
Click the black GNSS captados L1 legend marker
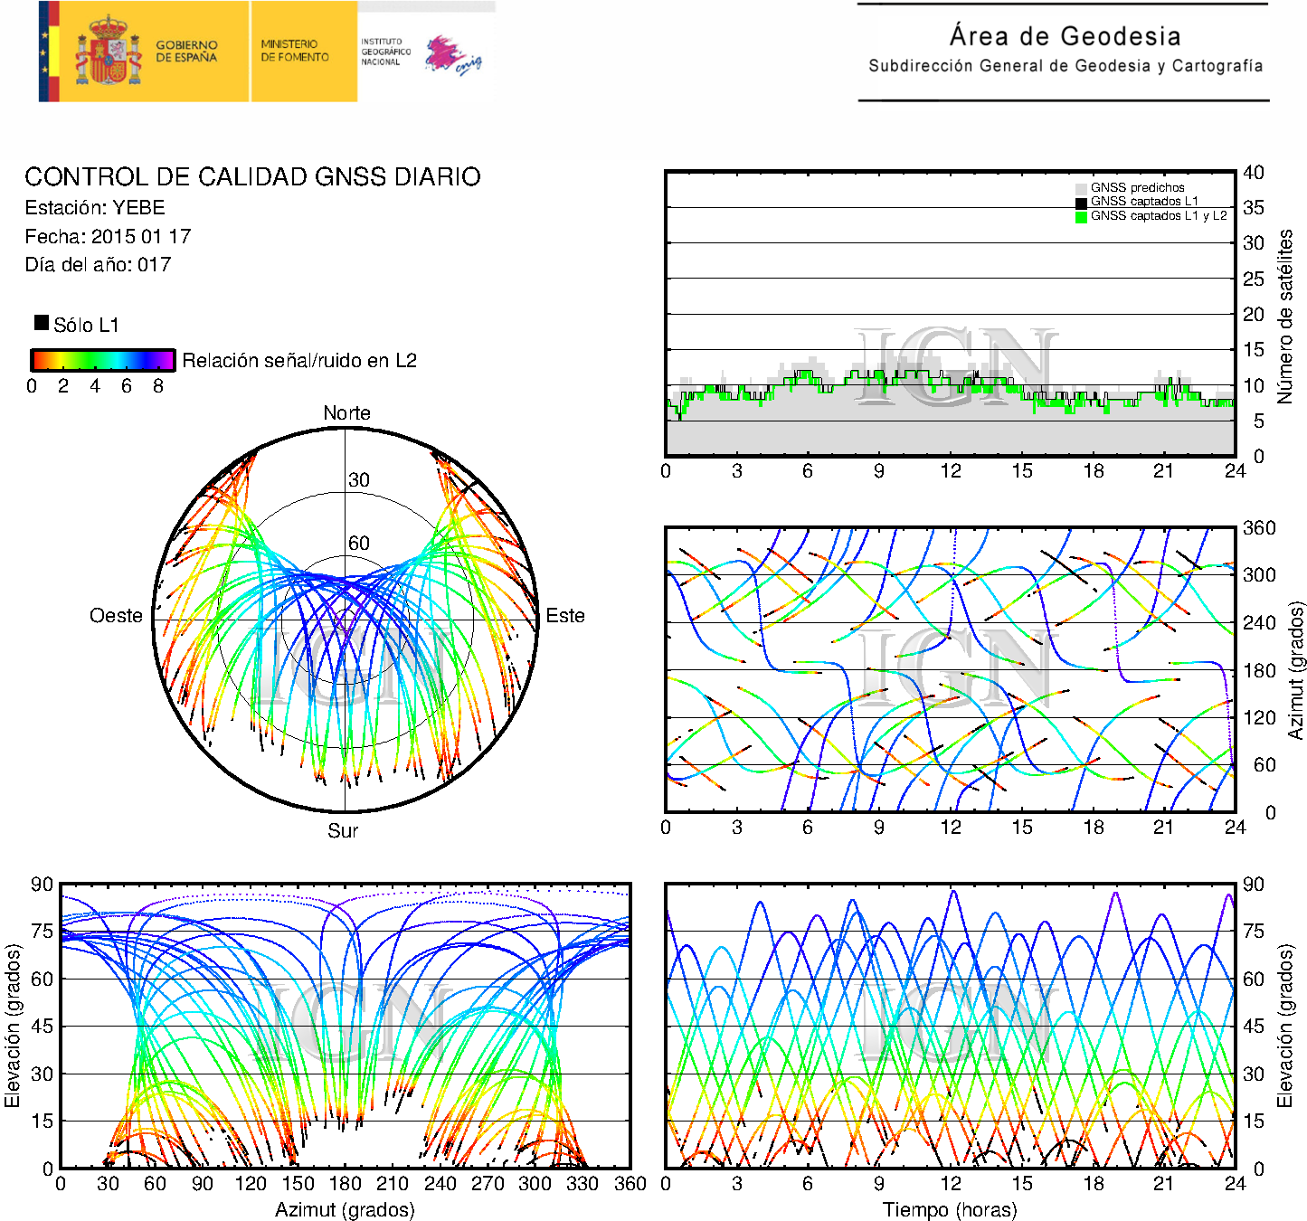click(1081, 203)
